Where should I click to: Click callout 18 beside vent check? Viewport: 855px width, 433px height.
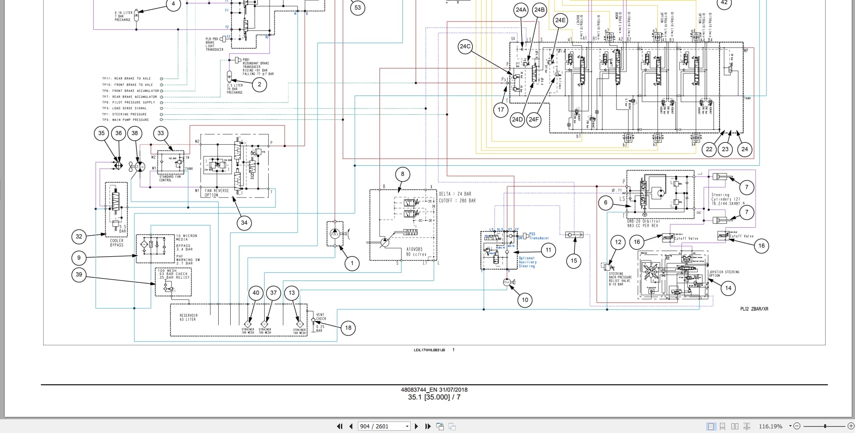[x=348, y=328]
